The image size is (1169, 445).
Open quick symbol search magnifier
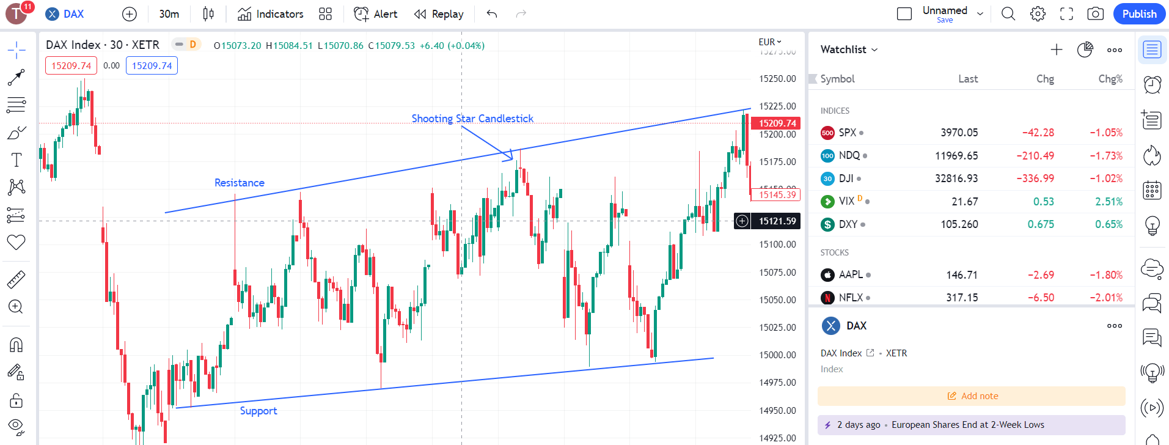coord(1008,14)
